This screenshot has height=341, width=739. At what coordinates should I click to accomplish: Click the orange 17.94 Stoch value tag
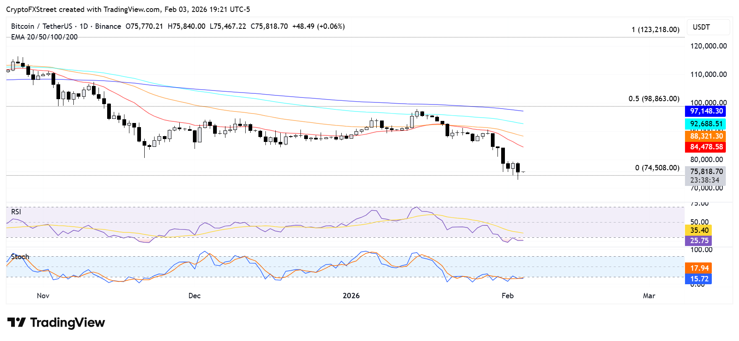(699, 268)
